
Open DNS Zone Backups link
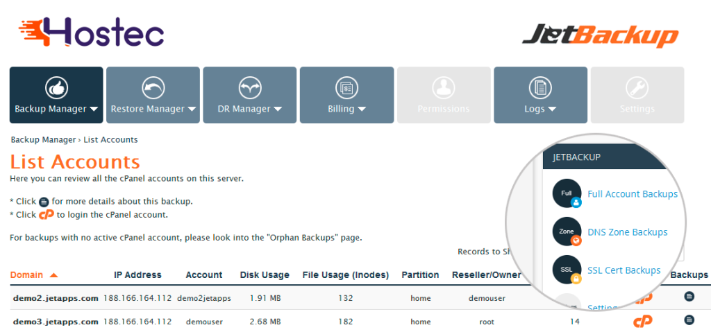[x=628, y=232]
